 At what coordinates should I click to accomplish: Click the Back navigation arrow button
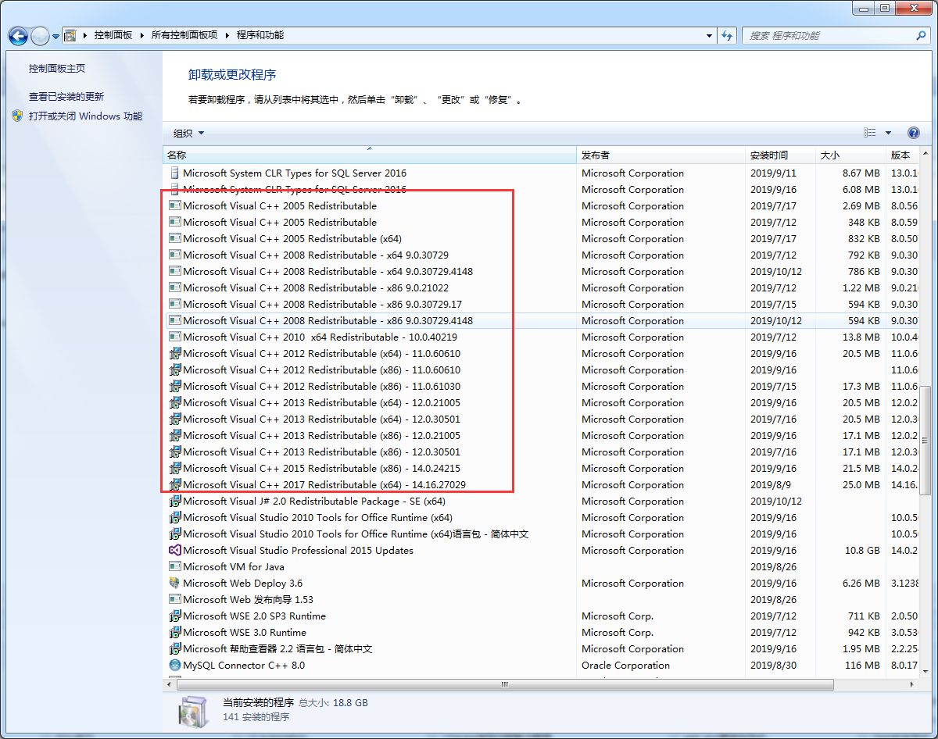tap(18, 36)
